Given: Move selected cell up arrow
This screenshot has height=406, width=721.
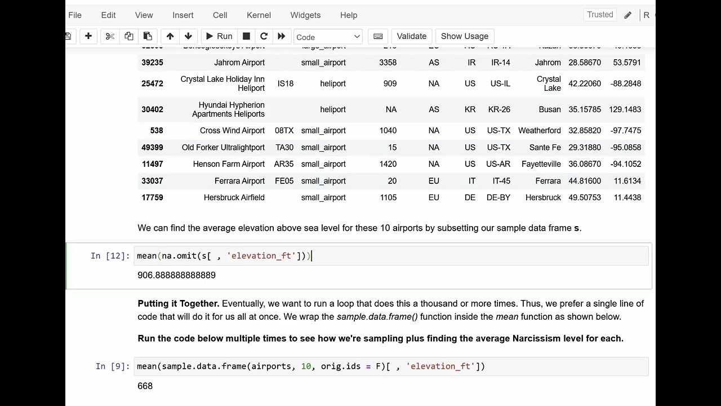Looking at the screenshot, I should [170, 36].
